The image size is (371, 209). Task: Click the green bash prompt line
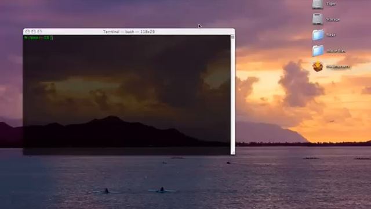[x=38, y=38]
